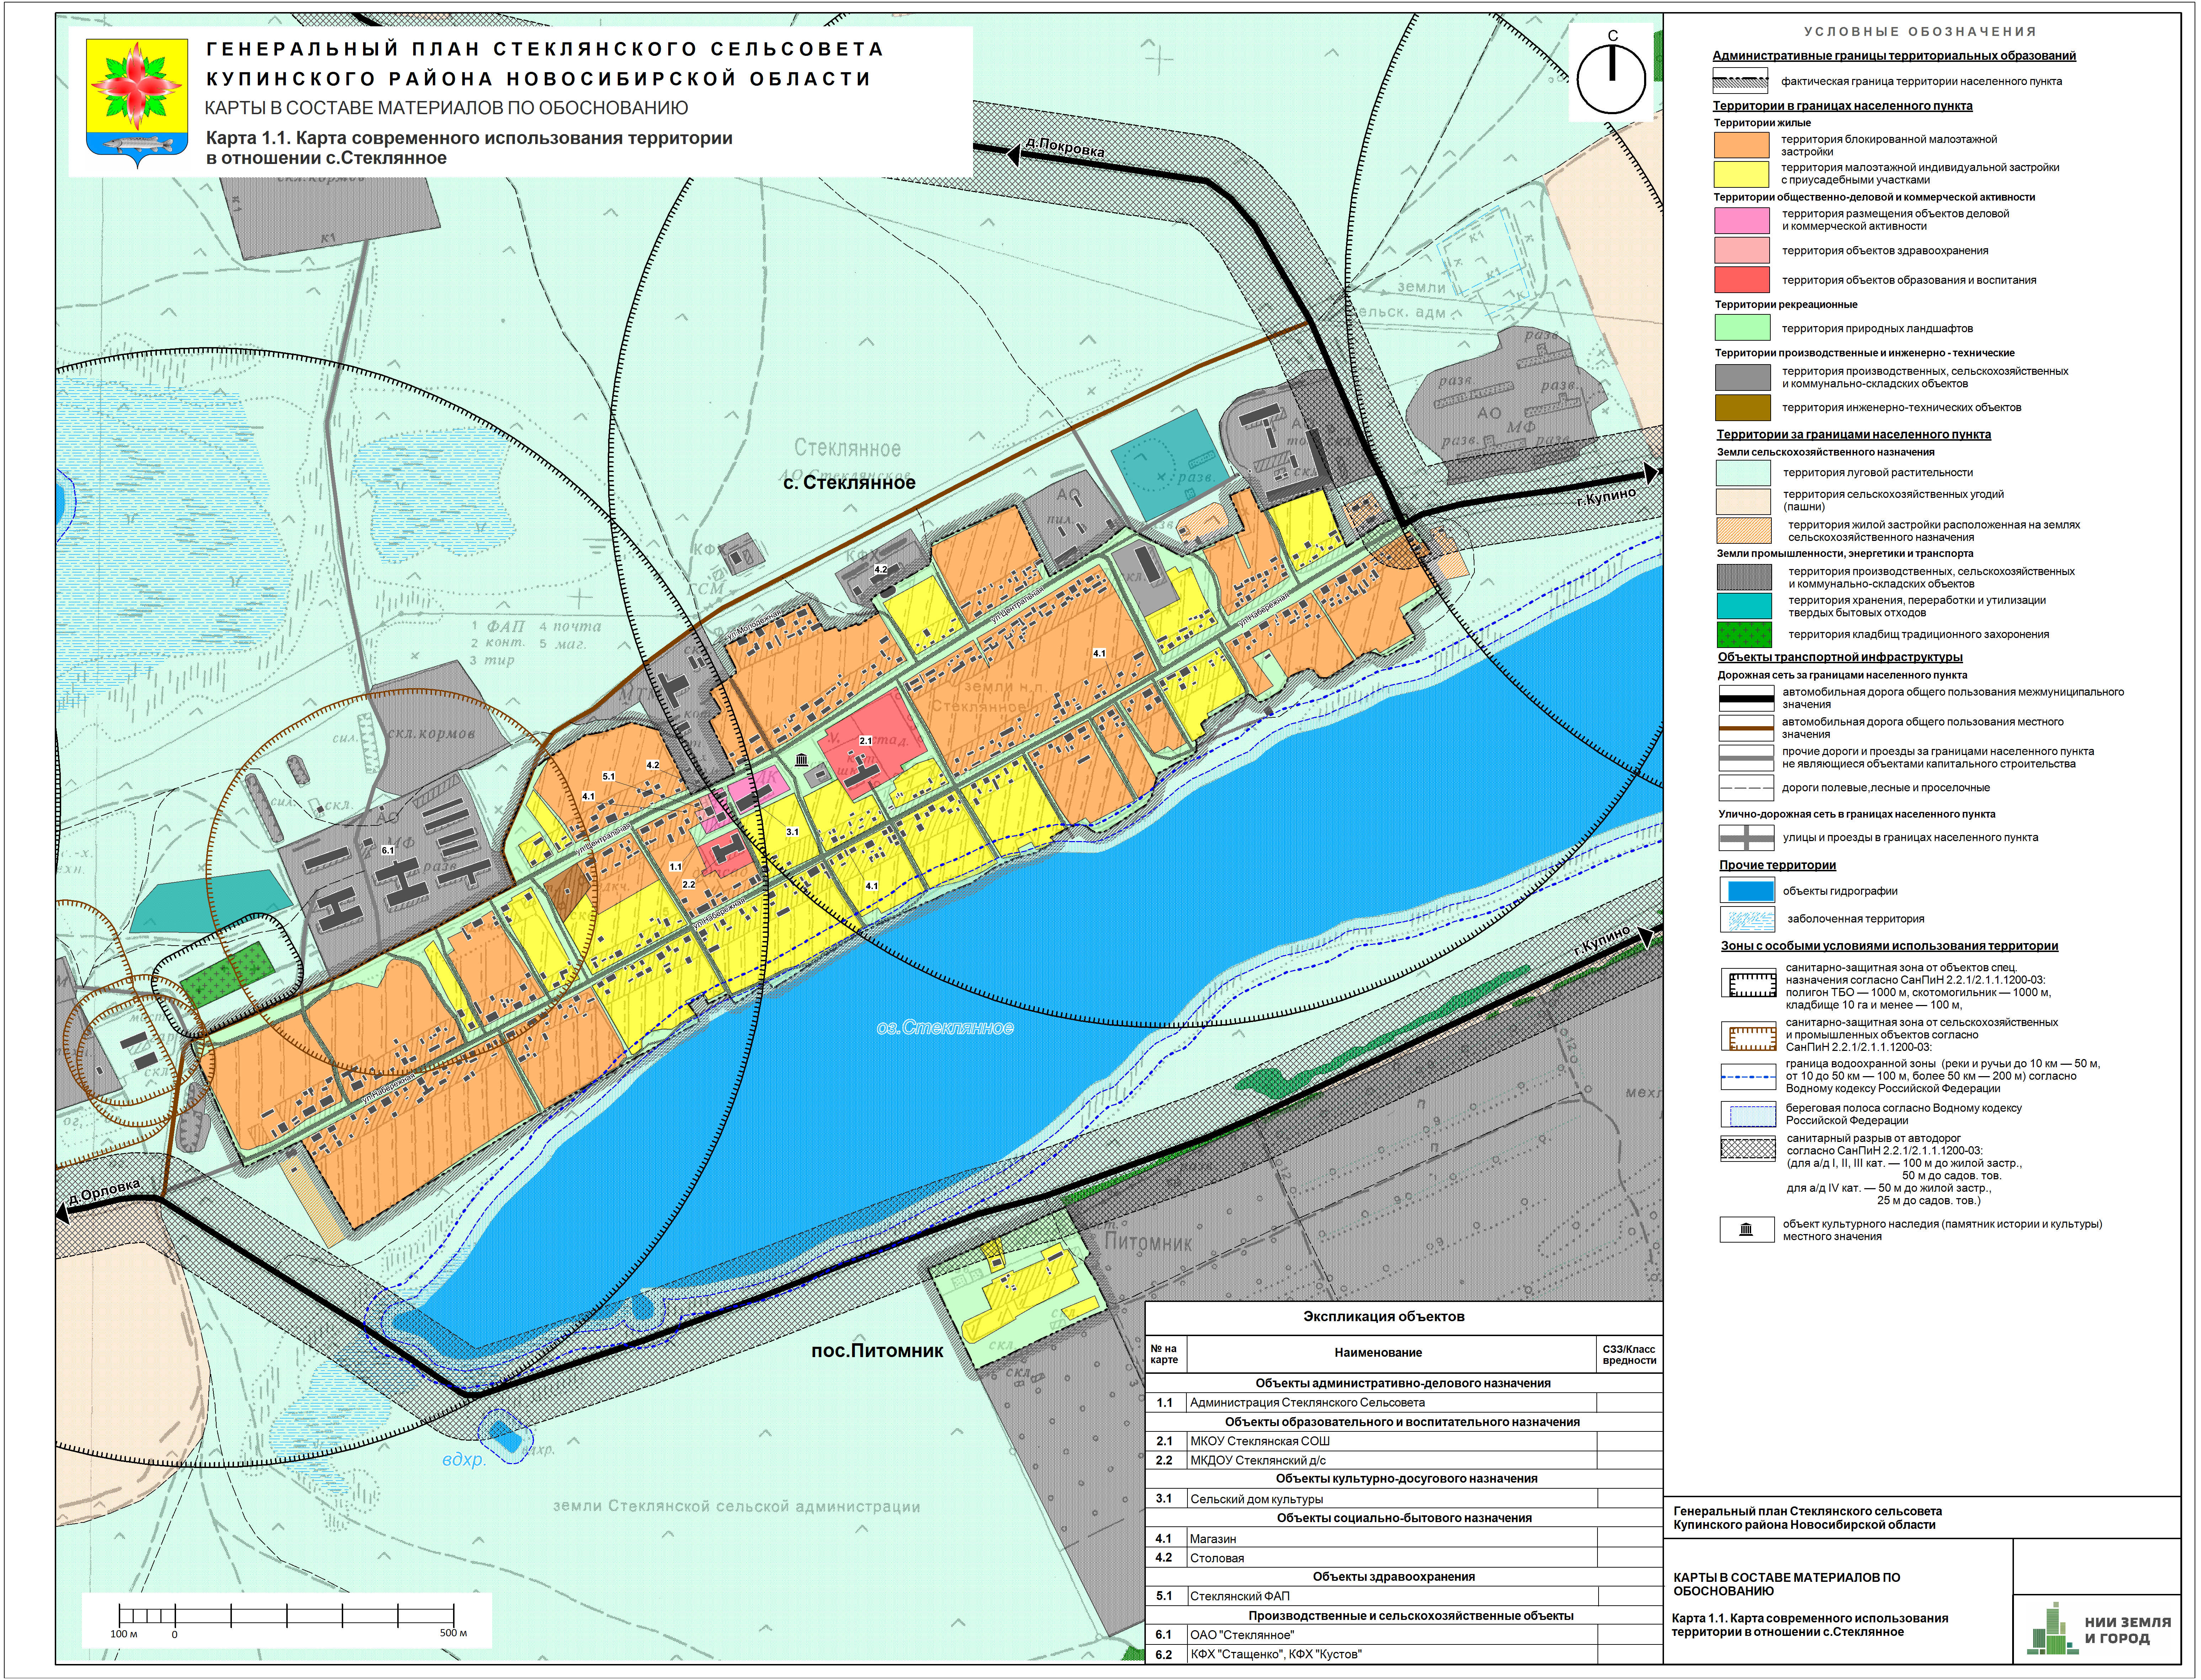Click the 'скл.кормов' label near the farm

(x=431, y=734)
